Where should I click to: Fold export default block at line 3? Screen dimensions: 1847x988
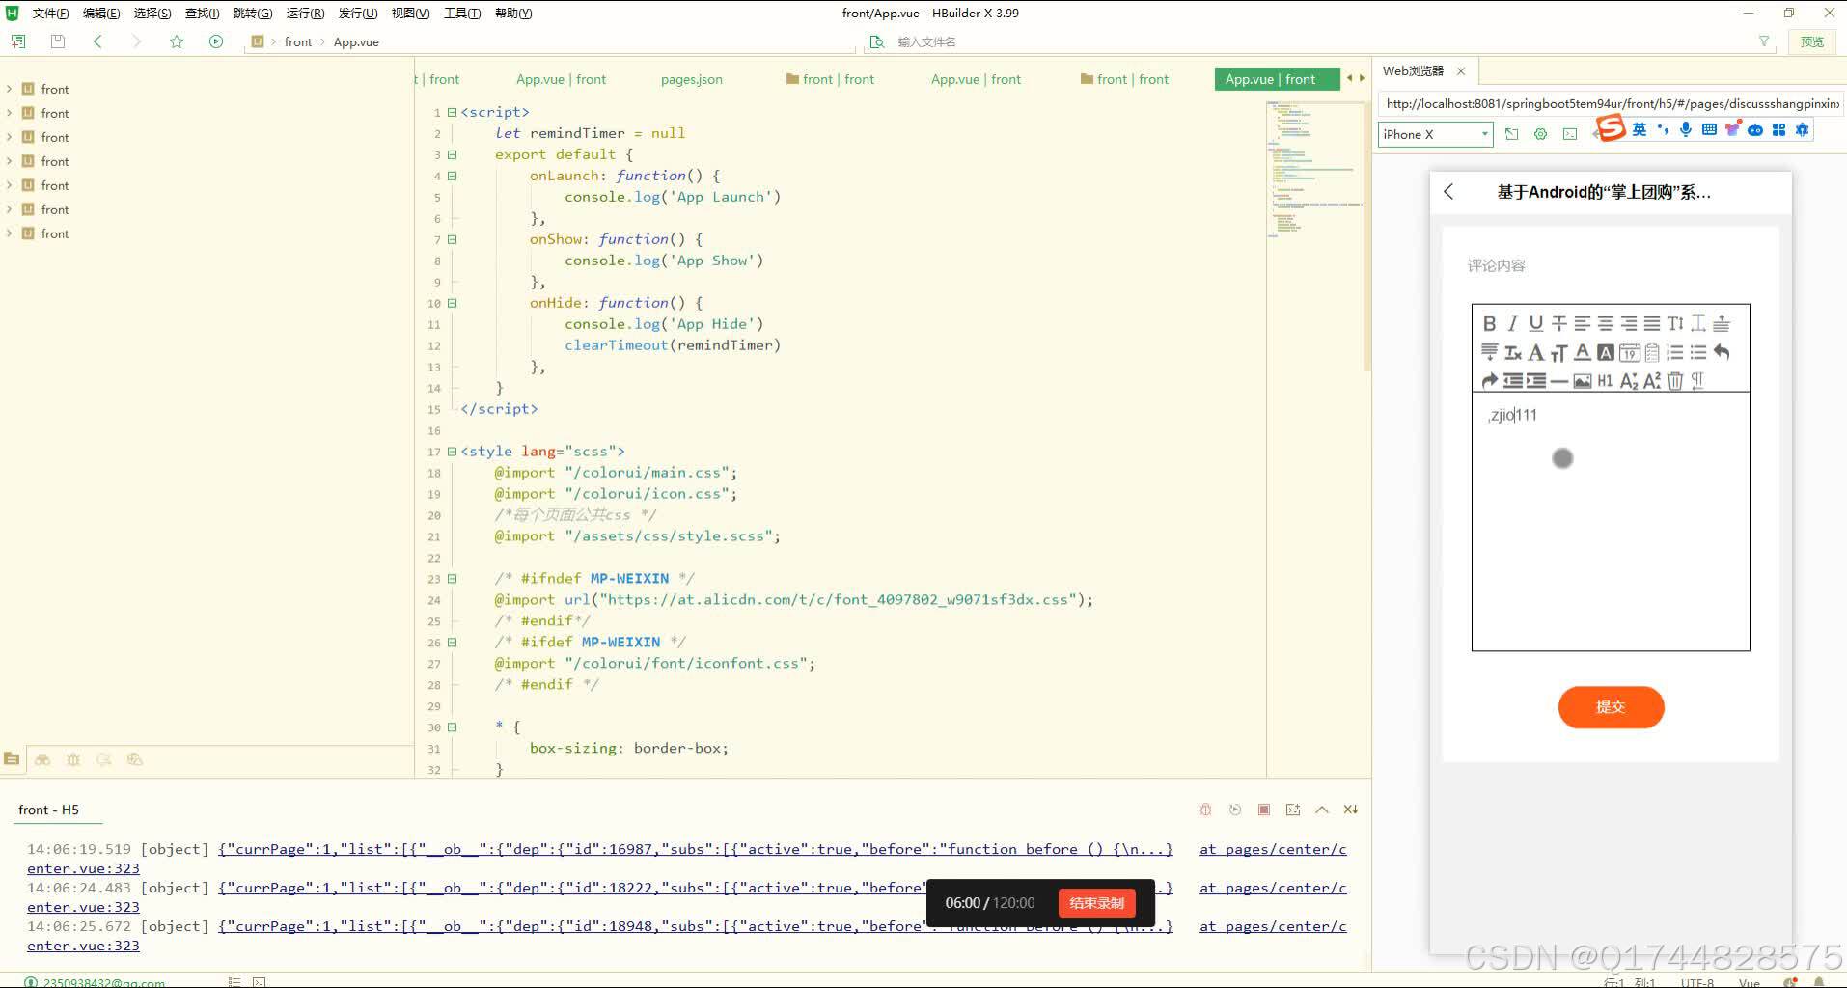[452, 154]
